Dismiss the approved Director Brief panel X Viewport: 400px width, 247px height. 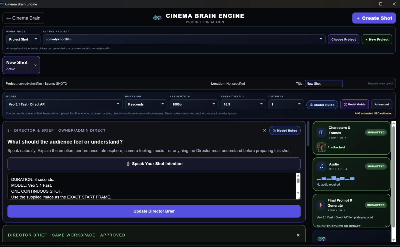298,235
